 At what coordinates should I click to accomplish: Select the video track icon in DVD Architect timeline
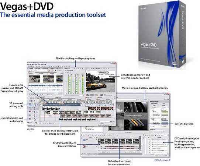pyautogui.click(x=84, y=140)
